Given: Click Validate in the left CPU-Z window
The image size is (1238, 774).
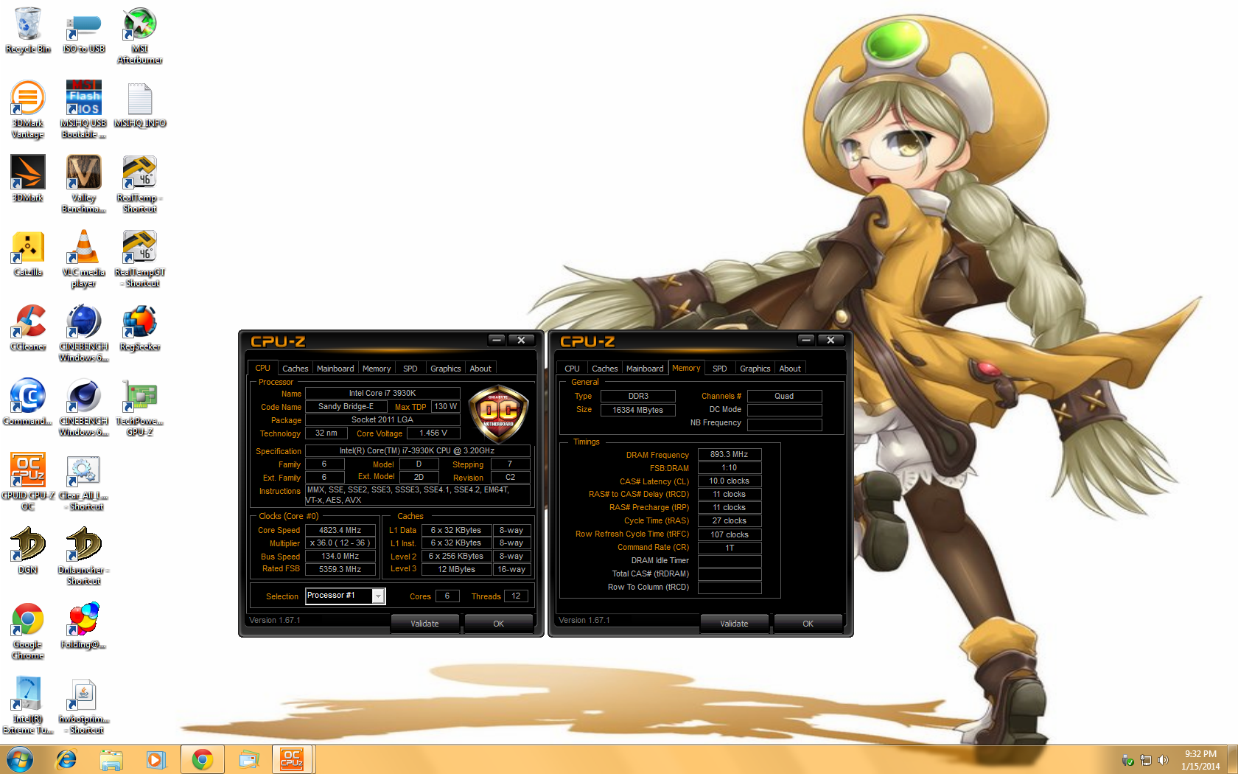Looking at the screenshot, I should click(x=424, y=624).
